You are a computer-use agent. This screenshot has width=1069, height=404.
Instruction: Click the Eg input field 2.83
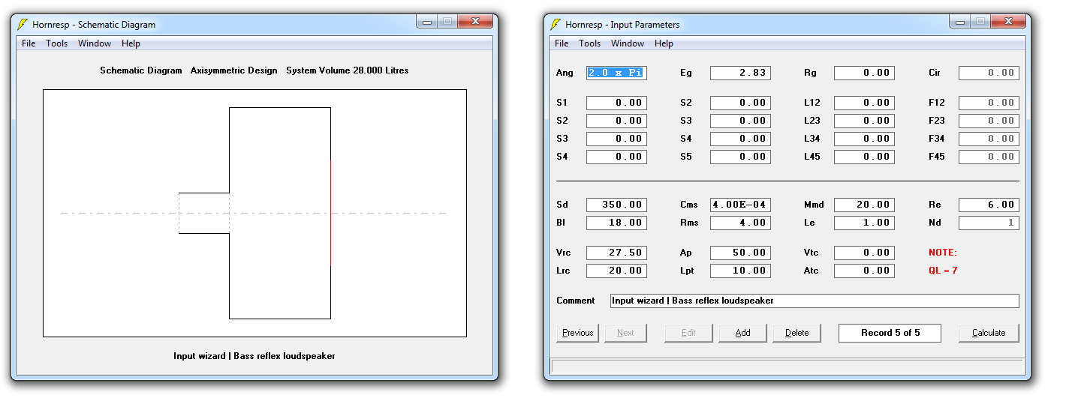coord(740,73)
